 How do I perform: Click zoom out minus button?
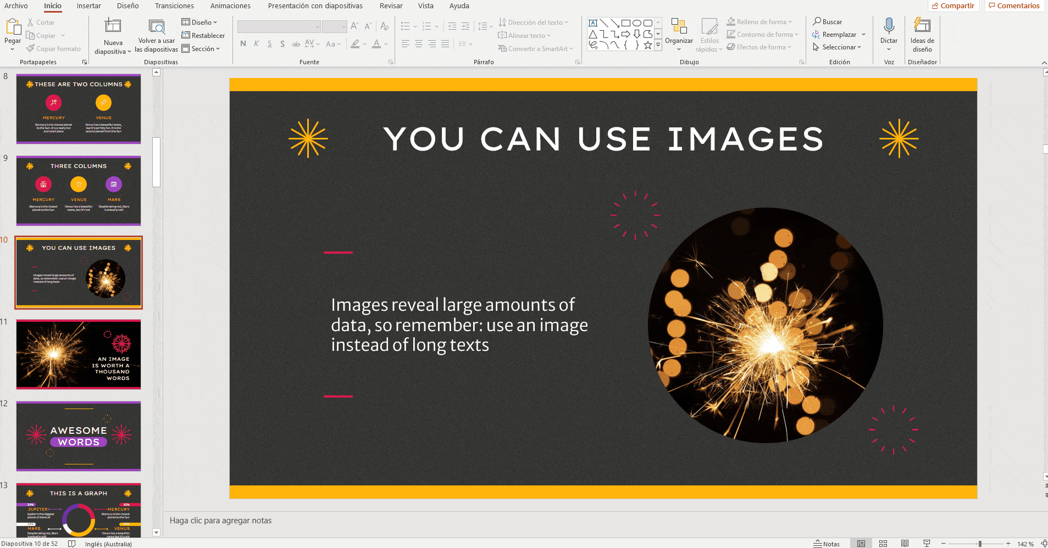pyautogui.click(x=943, y=544)
